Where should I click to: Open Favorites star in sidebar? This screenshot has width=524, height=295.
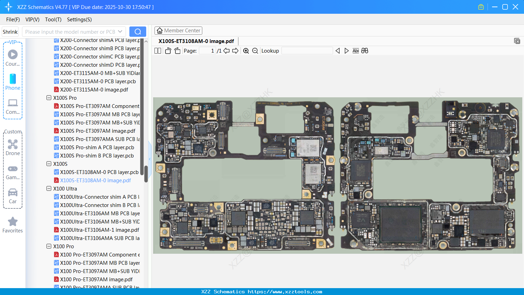click(x=13, y=225)
